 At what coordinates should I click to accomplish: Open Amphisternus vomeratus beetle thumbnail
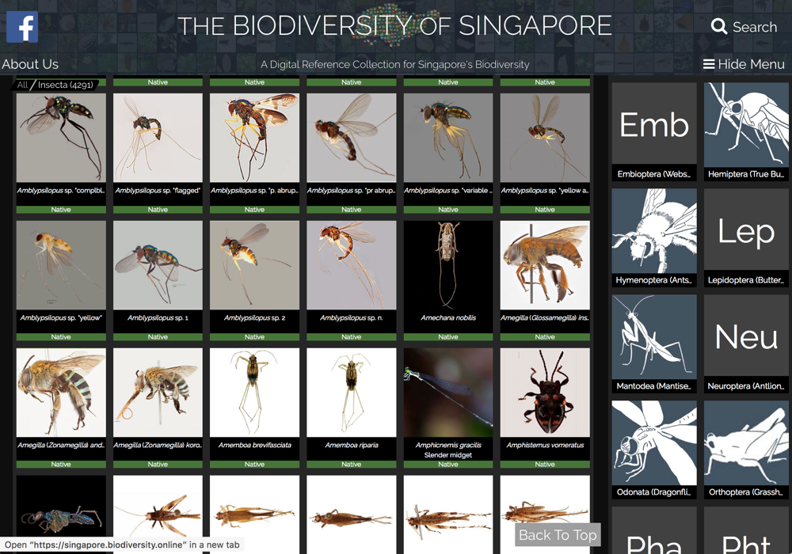tap(545, 393)
